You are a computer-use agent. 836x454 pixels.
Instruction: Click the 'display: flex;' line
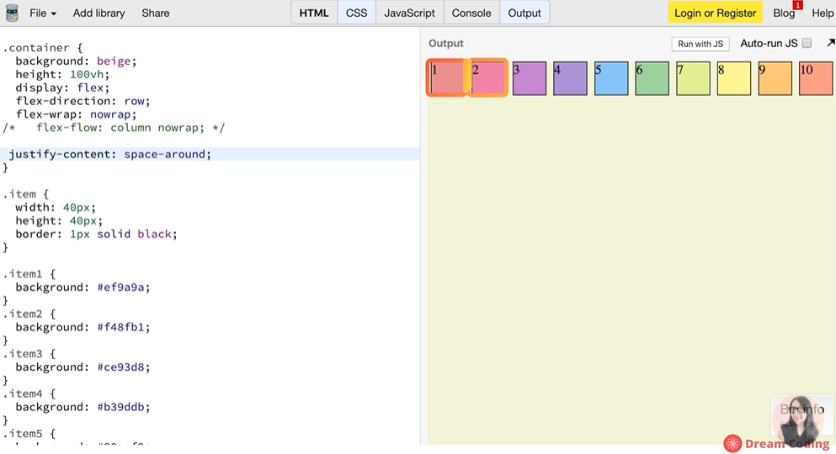point(62,87)
